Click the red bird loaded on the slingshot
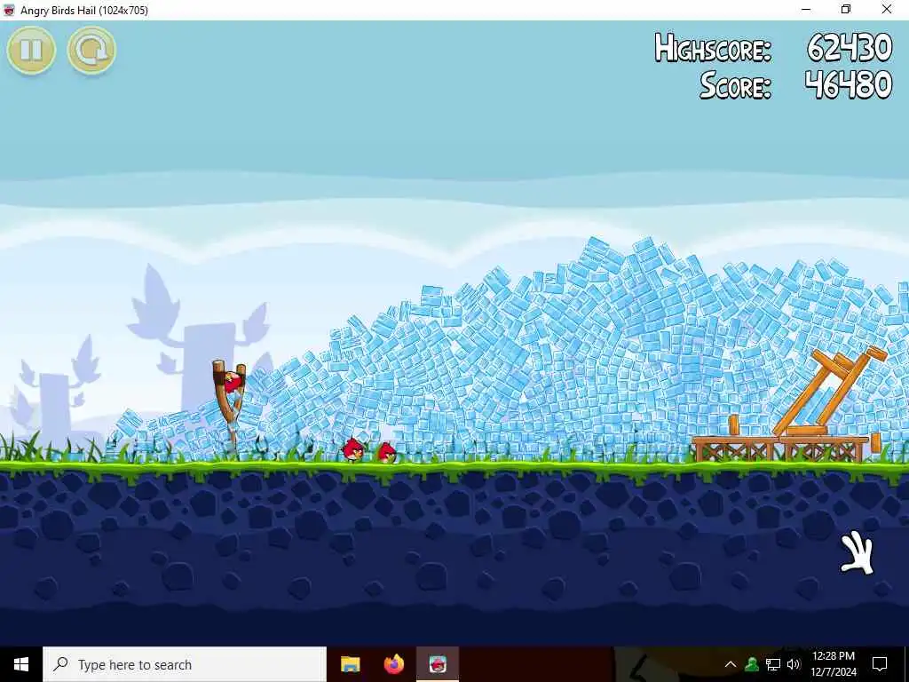The image size is (909, 682). (233, 382)
